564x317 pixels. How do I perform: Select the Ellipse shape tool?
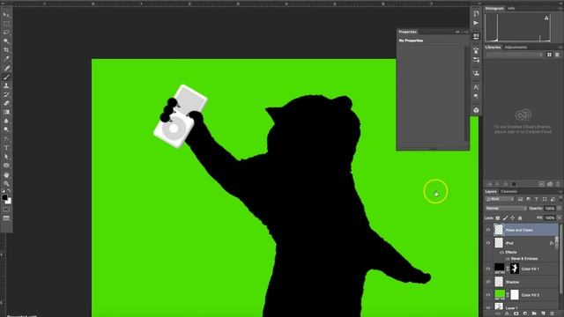click(6, 166)
